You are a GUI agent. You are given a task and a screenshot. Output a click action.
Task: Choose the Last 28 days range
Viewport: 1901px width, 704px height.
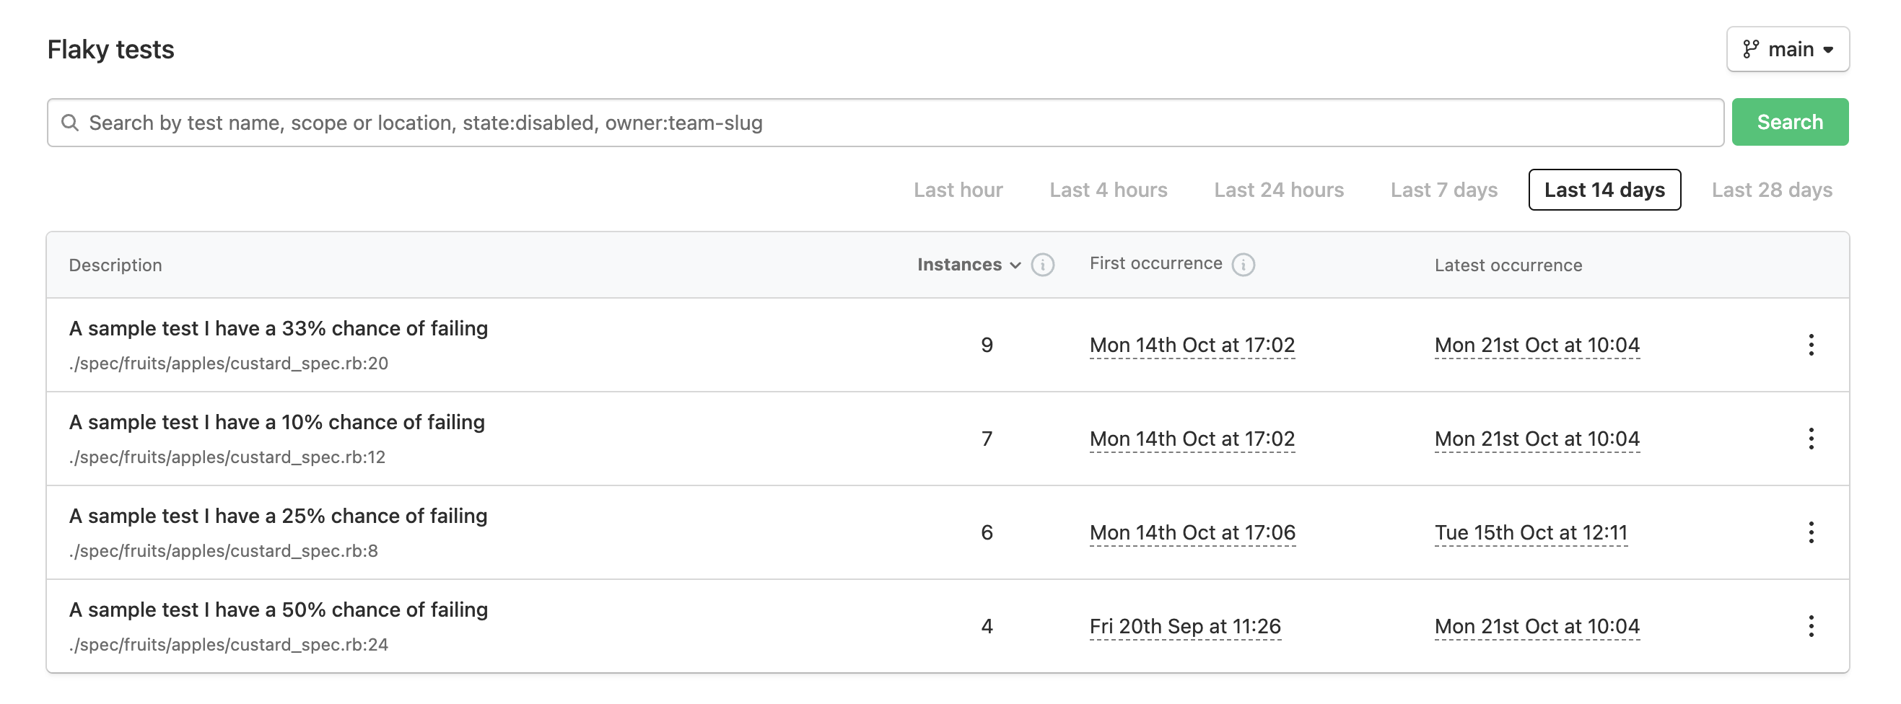(x=1771, y=190)
